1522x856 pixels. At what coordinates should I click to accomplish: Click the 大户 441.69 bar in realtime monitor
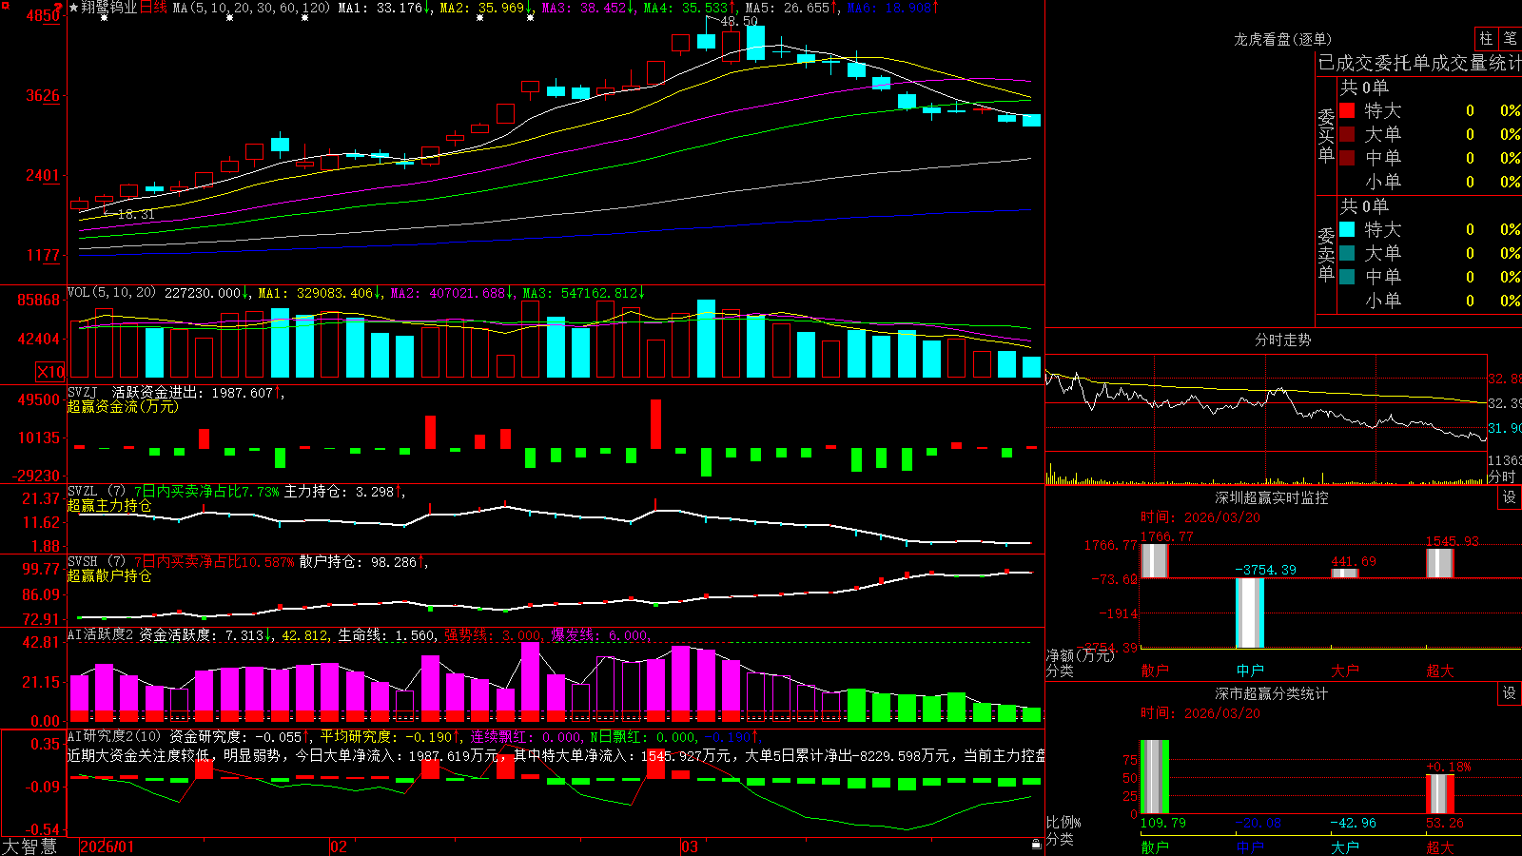coord(1345,573)
